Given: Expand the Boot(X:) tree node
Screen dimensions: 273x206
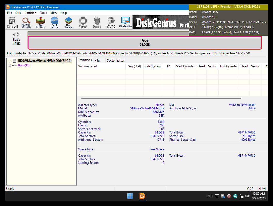Looking at the screenshot, I should pyautogui.click(x=10, y=66).
